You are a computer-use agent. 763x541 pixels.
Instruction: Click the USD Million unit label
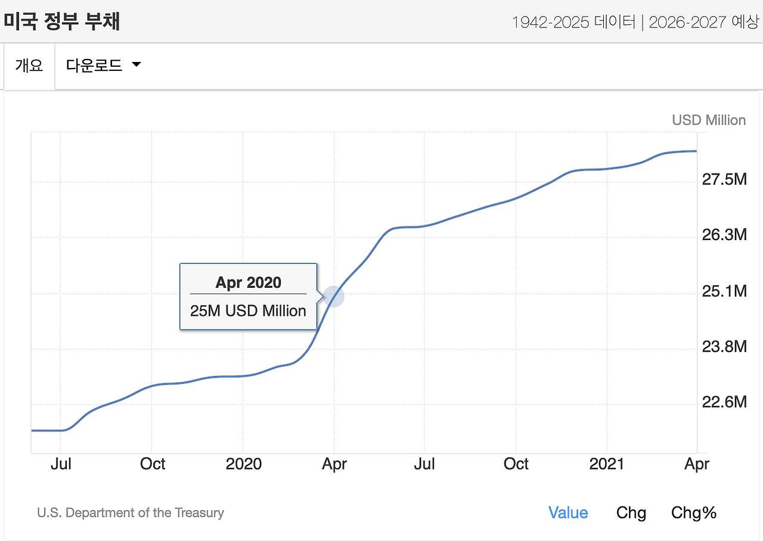tap(709, 120)
